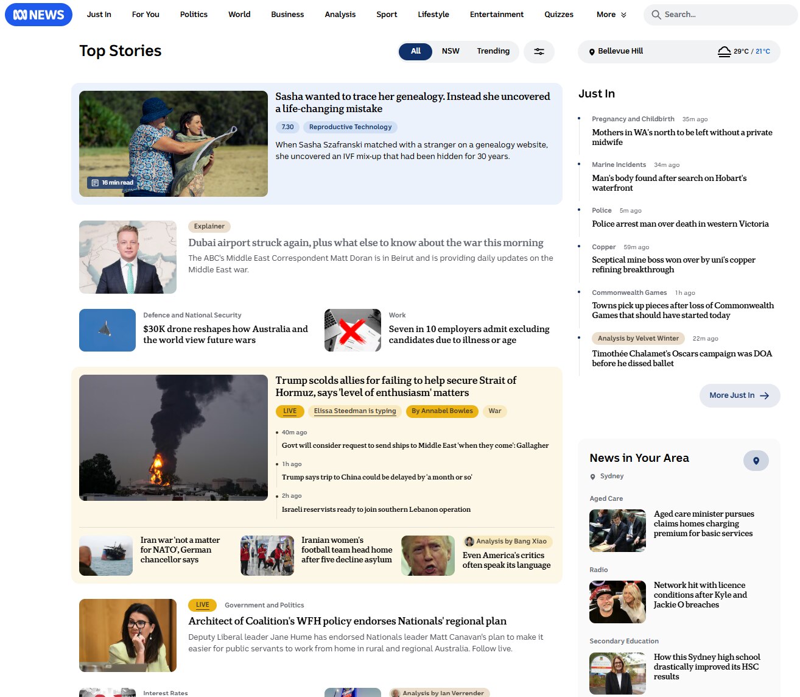800x697 pixels.
Task: Open the Politics nav item
Action: tap(194, 15)
